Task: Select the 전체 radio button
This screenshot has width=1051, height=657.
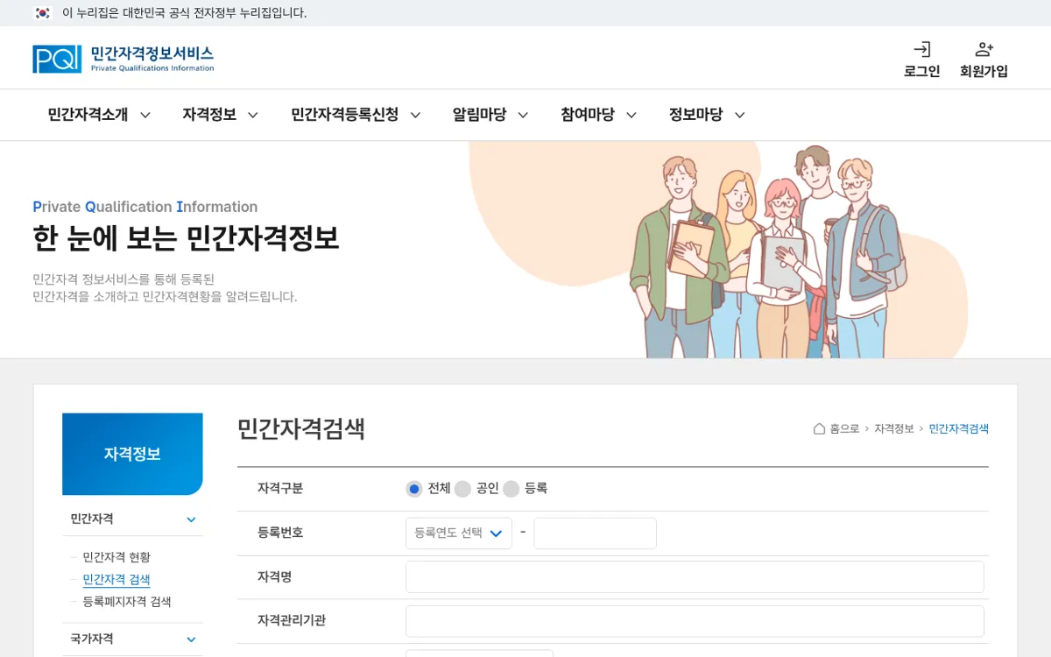Action: coord(414,489)
